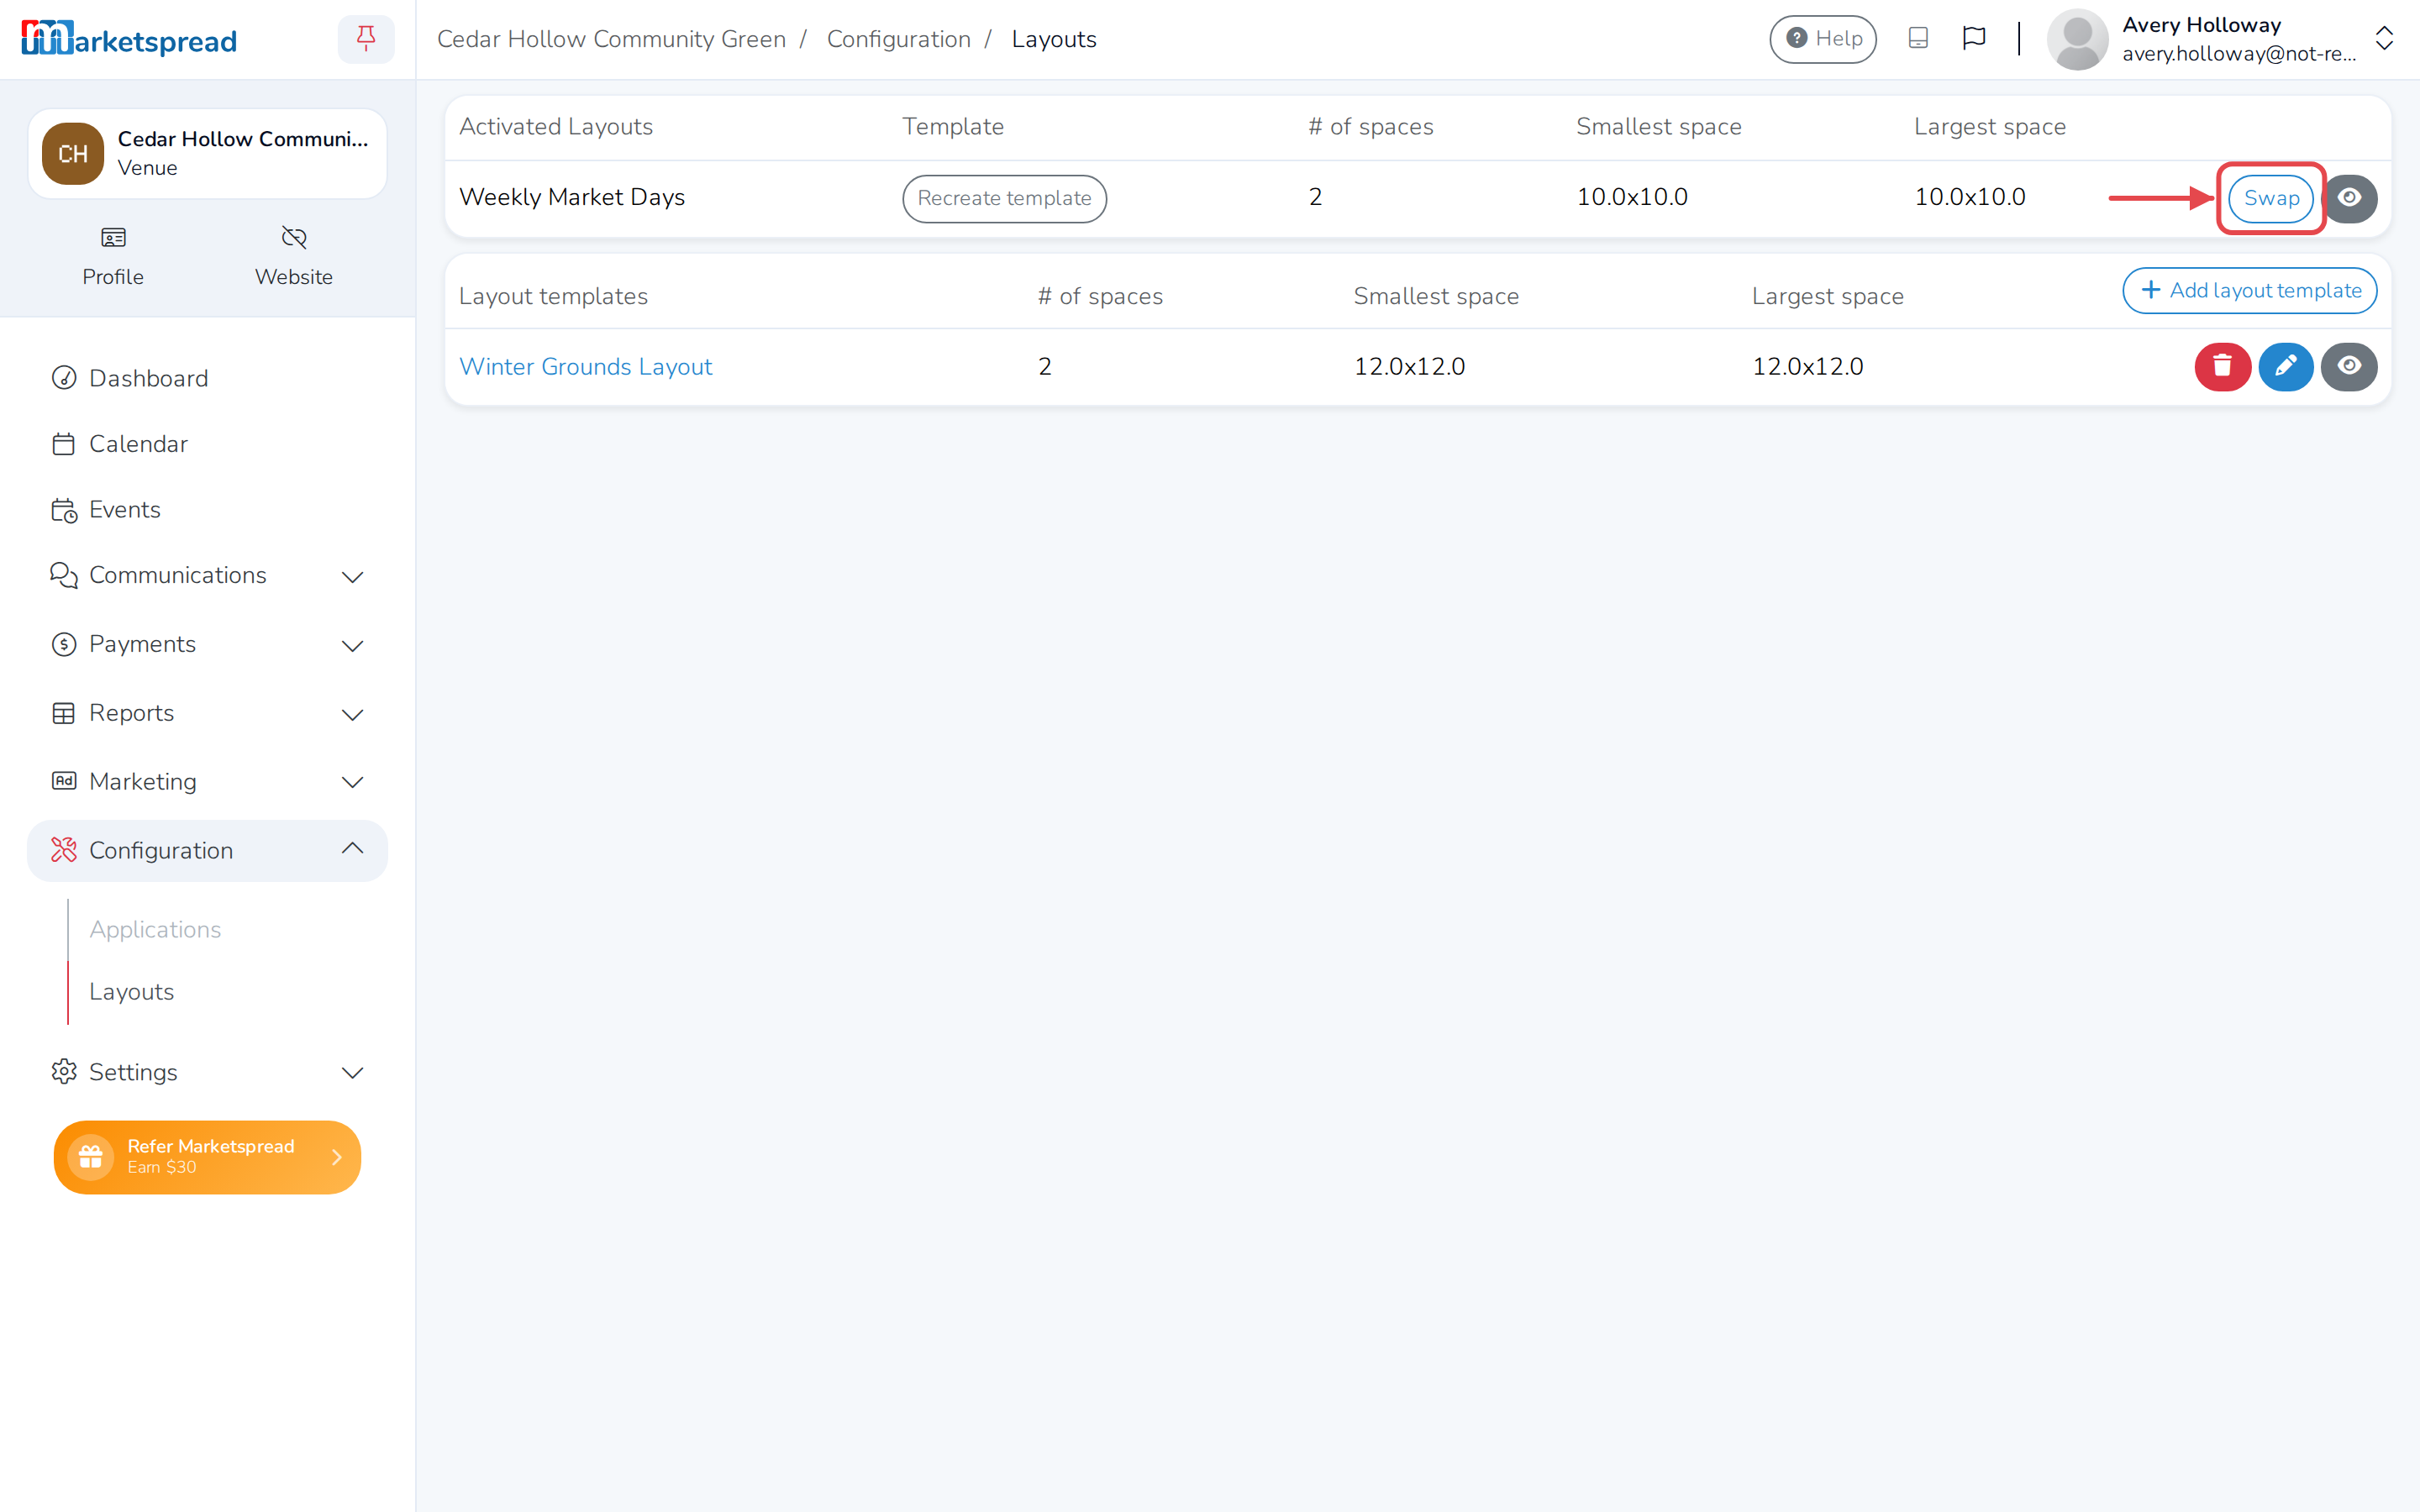Expand the Settings menu
2420x1512 pixels.
point(207,1072)
